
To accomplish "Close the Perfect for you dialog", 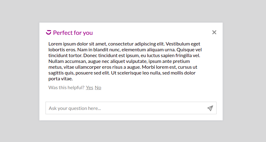I will pyautogui.click(x=214, y=32).
